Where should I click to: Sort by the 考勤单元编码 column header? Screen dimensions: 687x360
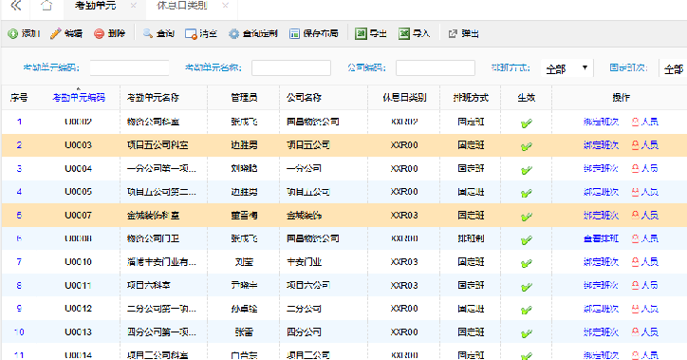(79, 97)
